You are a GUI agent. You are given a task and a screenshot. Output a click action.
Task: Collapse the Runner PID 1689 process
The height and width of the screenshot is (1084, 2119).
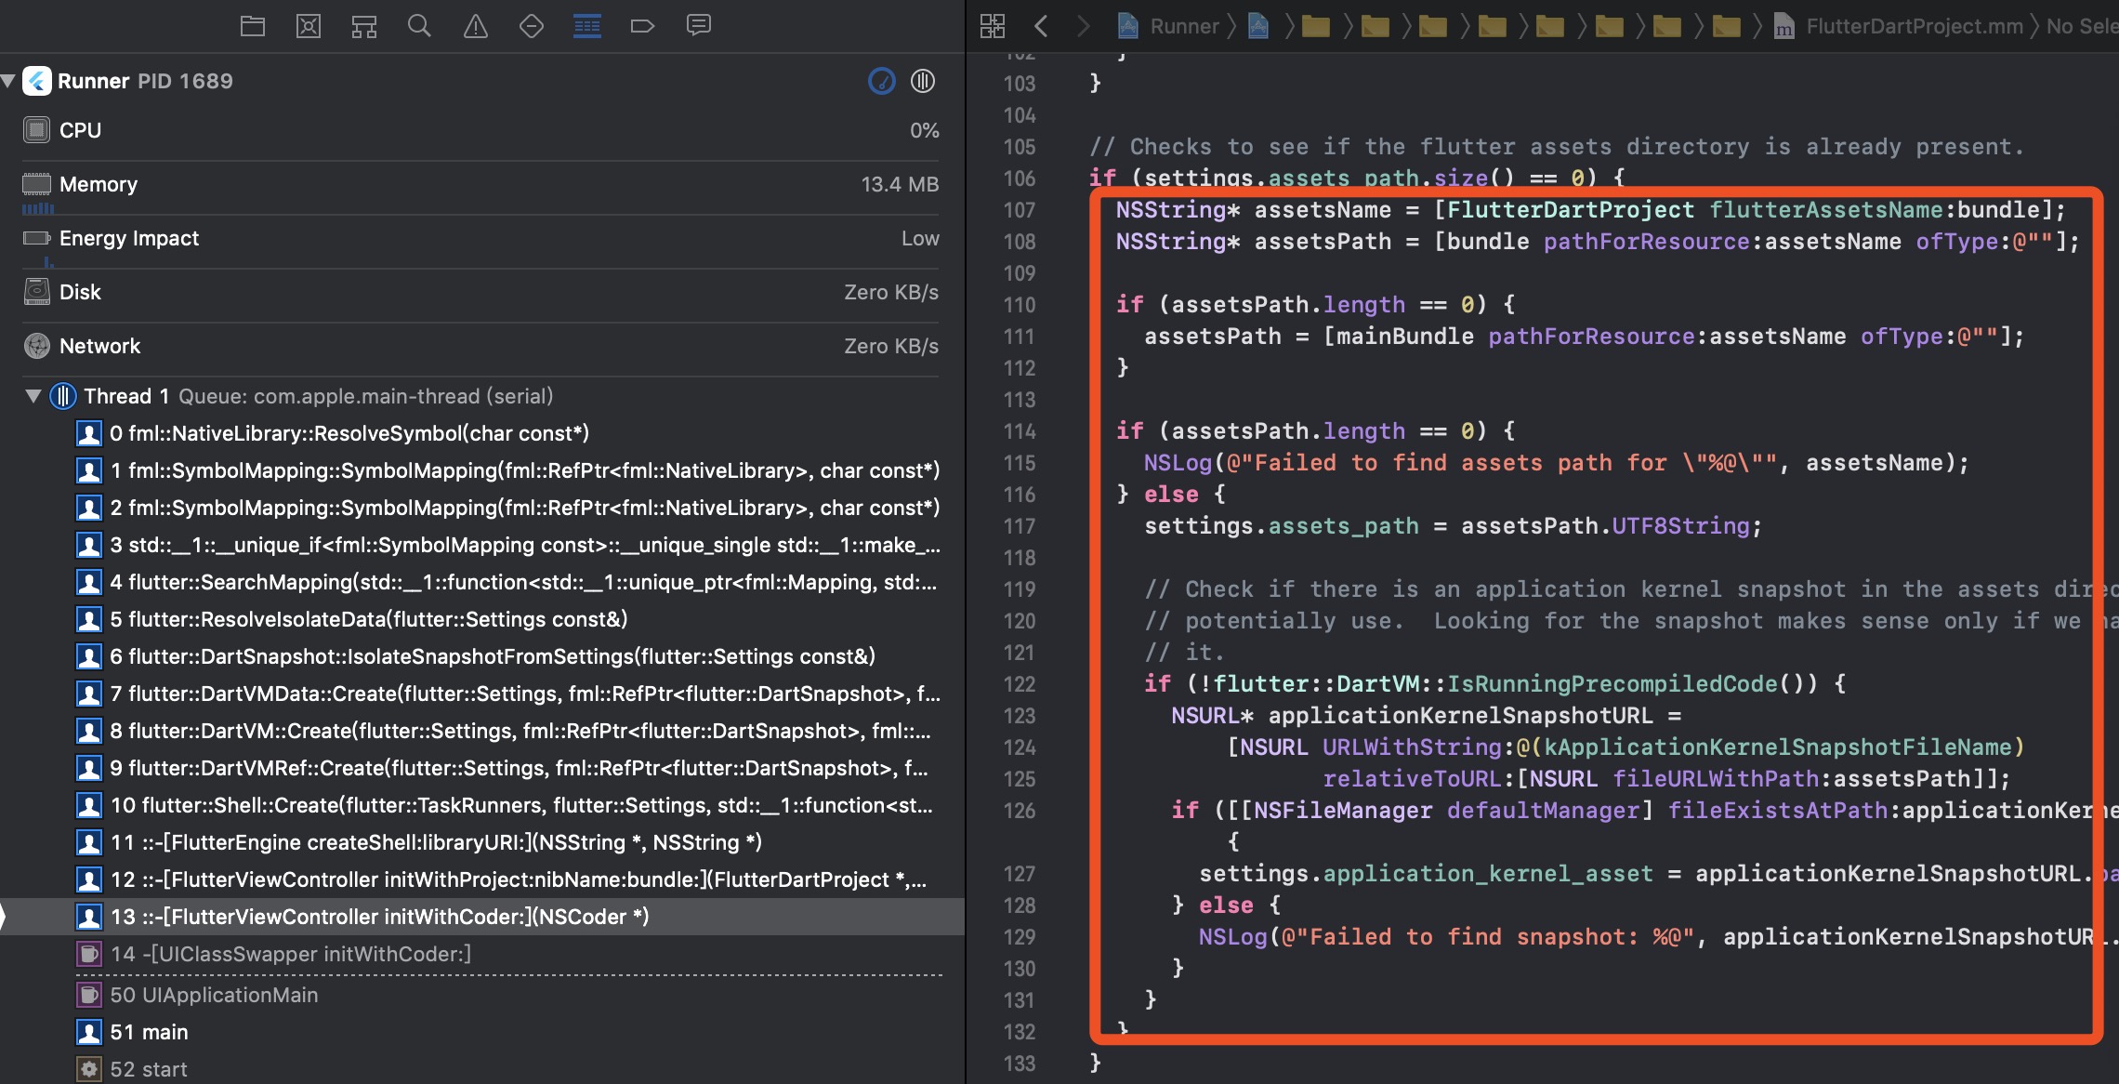click(x=8, y=81)
